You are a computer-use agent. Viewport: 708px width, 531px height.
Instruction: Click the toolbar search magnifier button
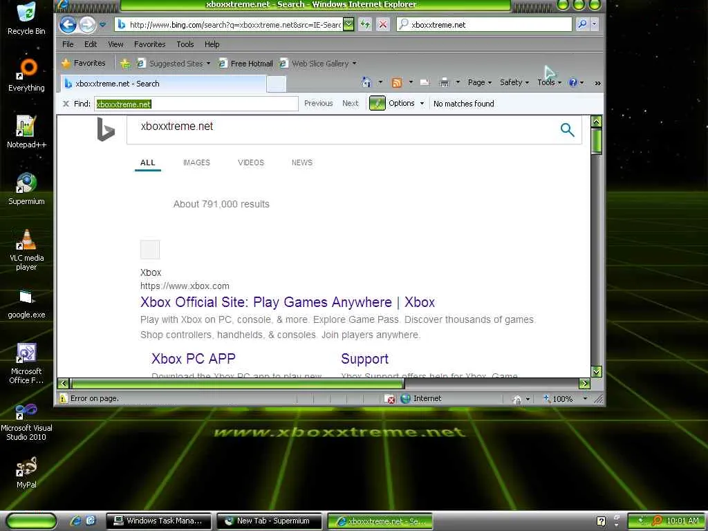click(582, 24)
